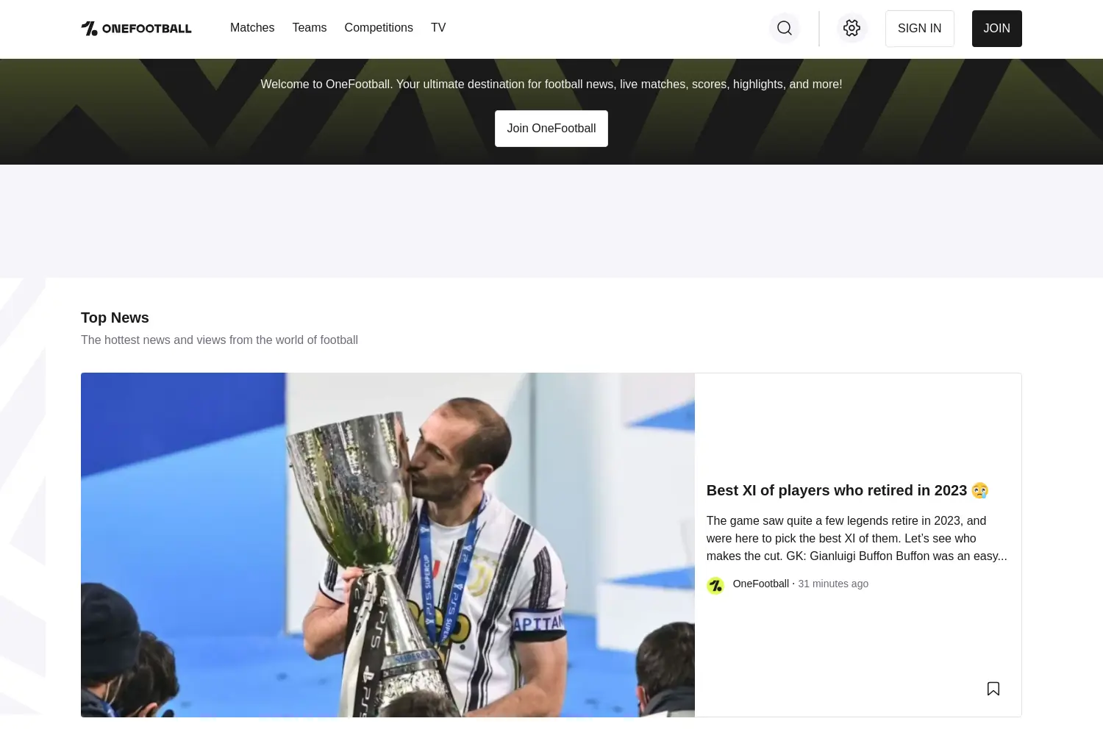Viewport: 1103px width, 735px height.
Task: Click the welcome banner message text
Action: coord(551,85)
